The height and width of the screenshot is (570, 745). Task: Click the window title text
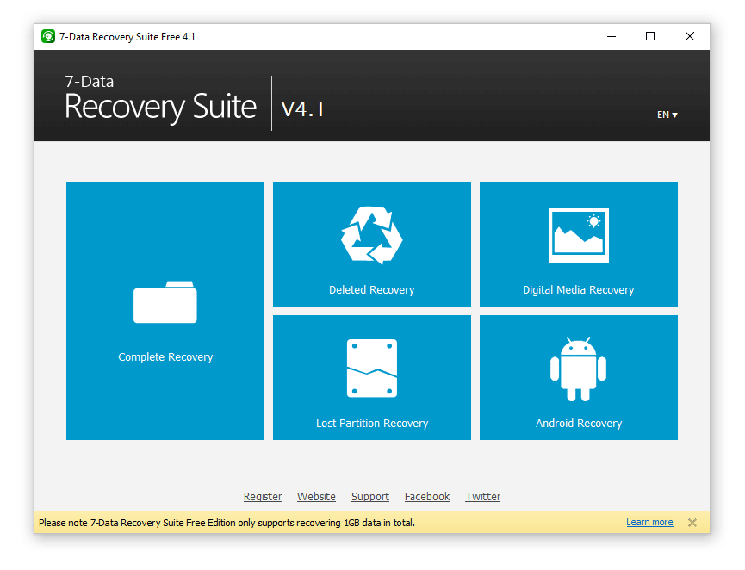tap(127, 36)
